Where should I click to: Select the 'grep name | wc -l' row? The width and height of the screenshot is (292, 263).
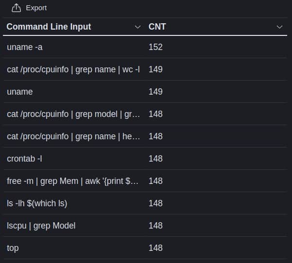click(x=145, y=69)
